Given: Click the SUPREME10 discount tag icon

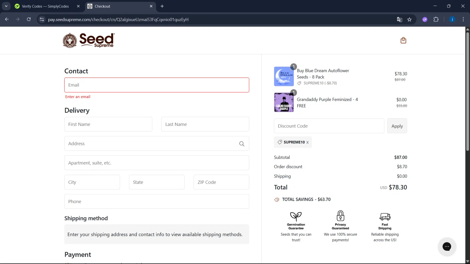Looking at the screenshot, I should point(280,142).
